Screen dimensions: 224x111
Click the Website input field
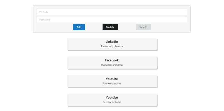tap(112, 12)
